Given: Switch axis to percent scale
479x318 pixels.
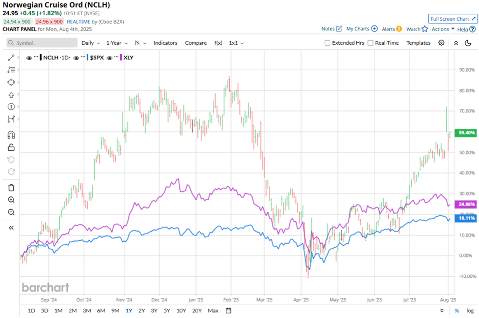Looking at the screenshot, I should click(x=457, y=311).
